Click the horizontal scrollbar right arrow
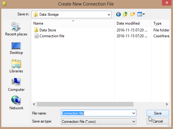The height and width of the screenshot is (129, 173). (x=167, y=104)
